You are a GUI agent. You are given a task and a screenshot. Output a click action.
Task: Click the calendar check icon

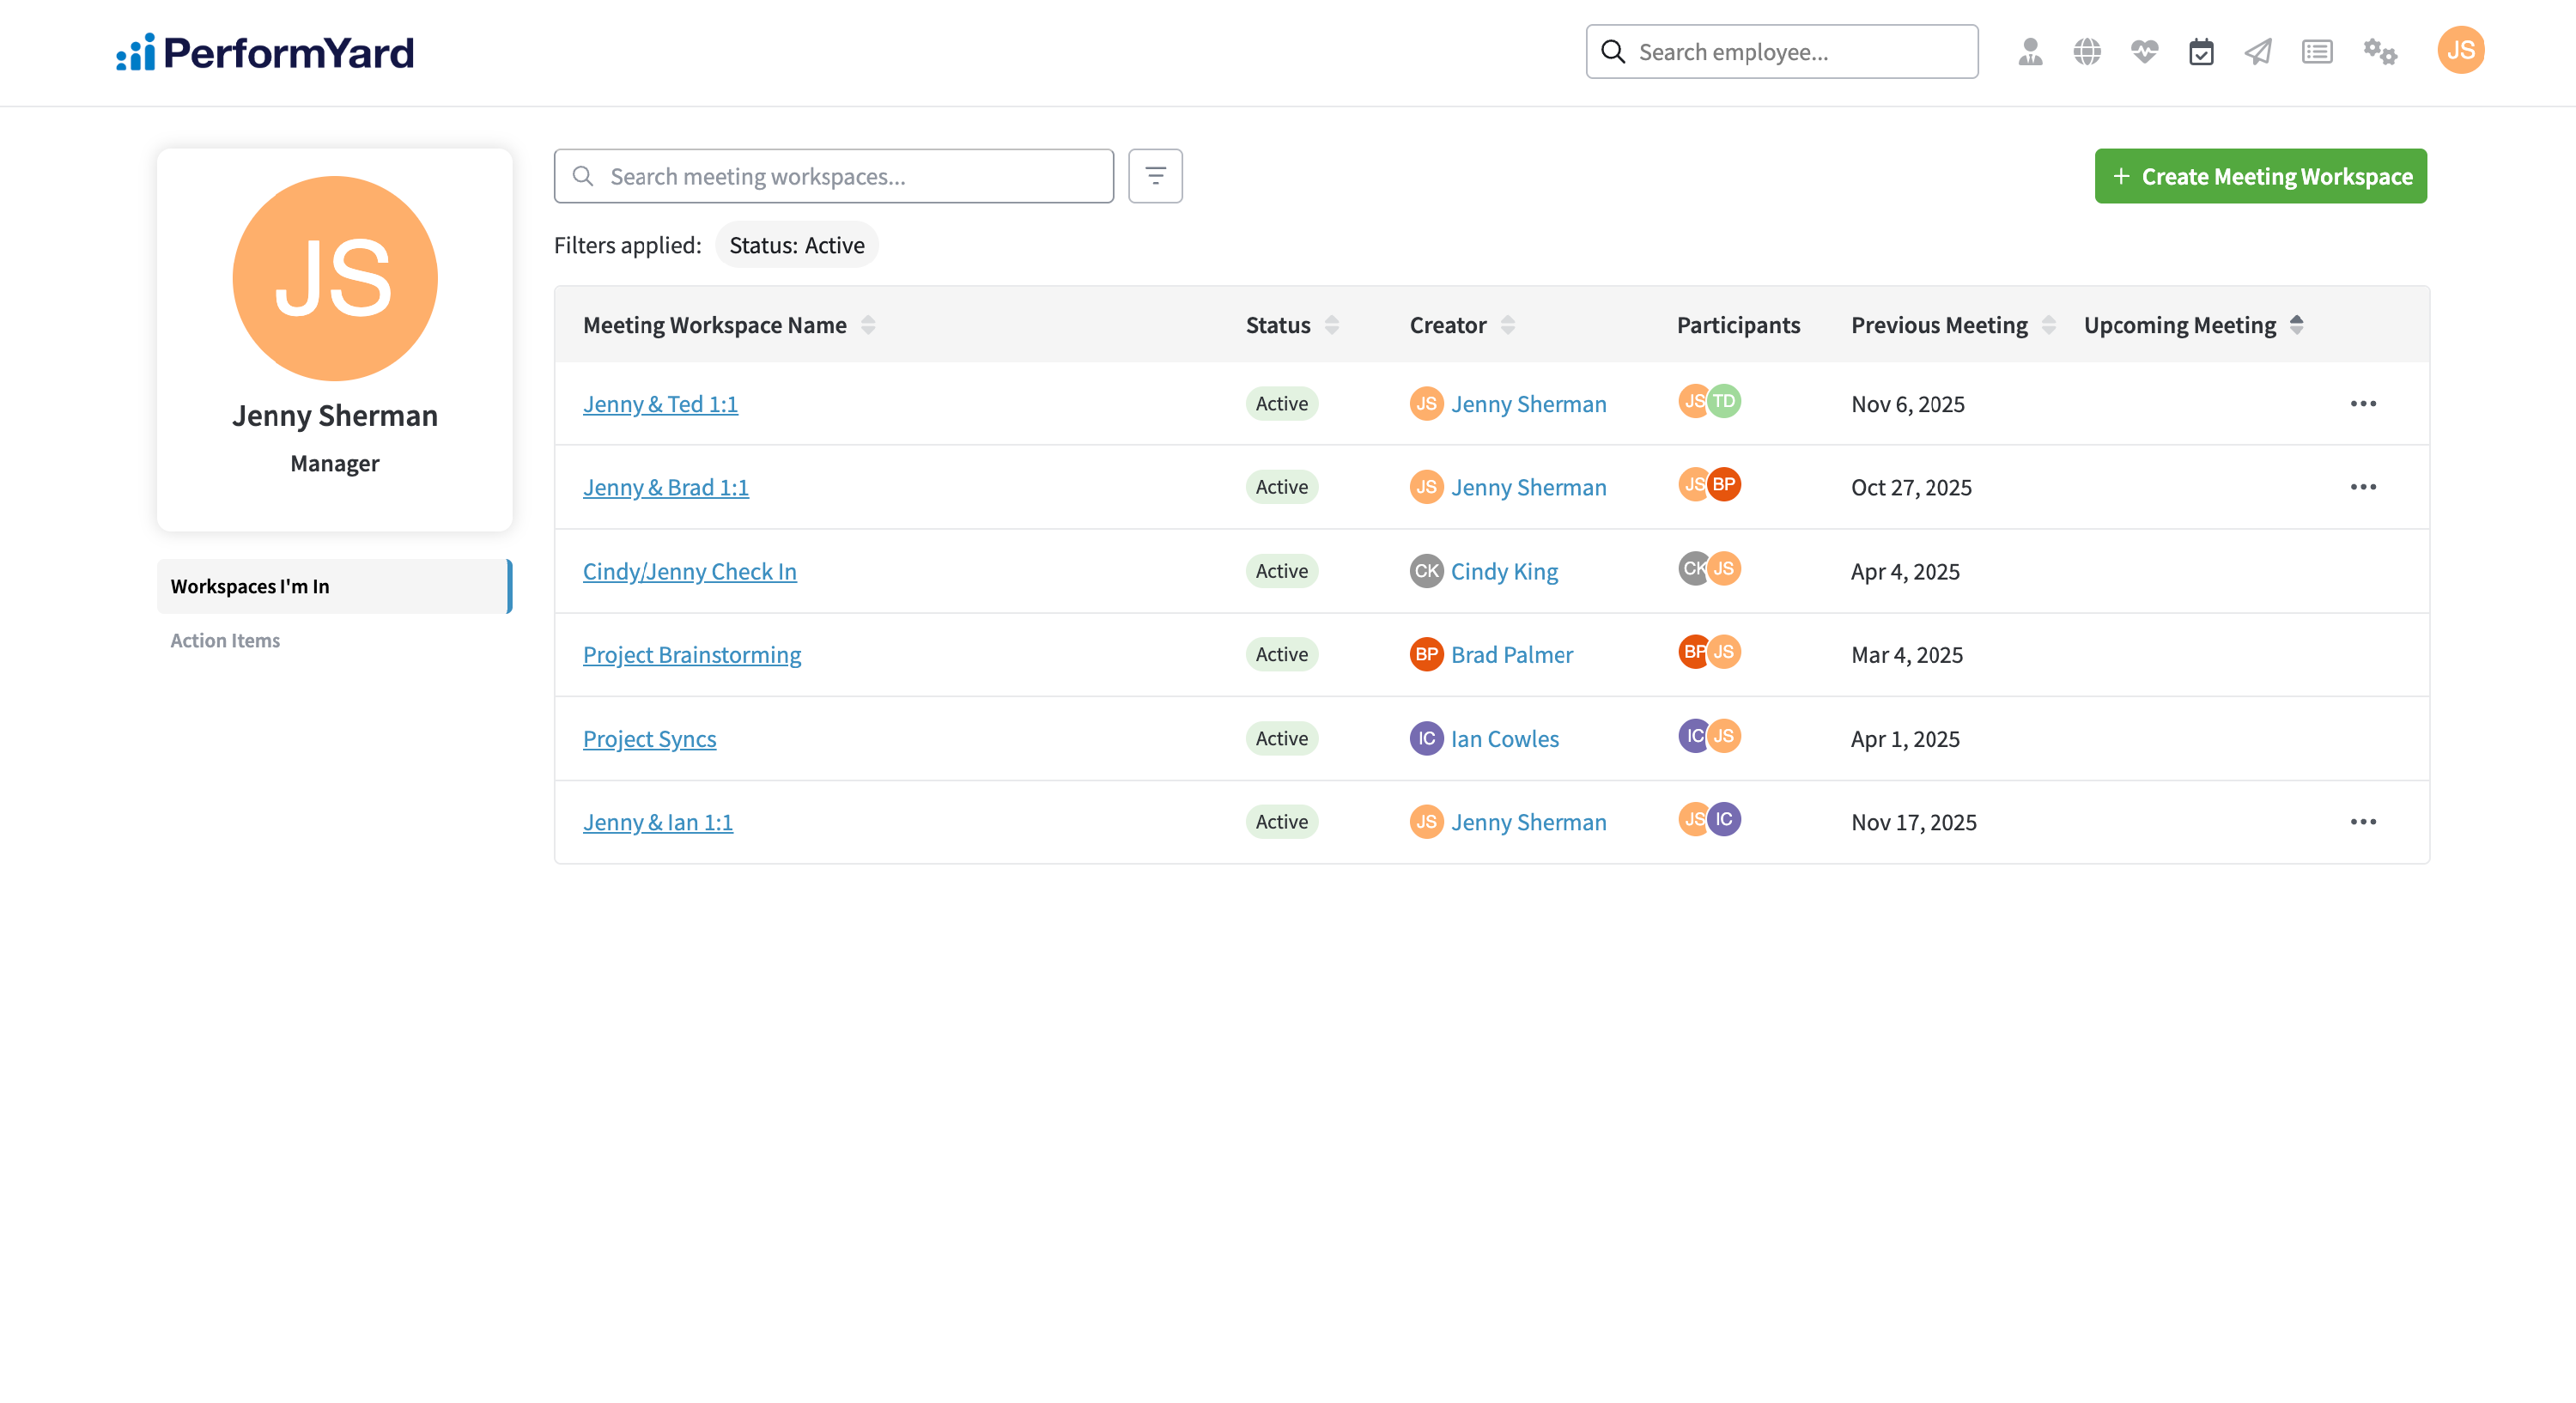[x=2201, y=52]
